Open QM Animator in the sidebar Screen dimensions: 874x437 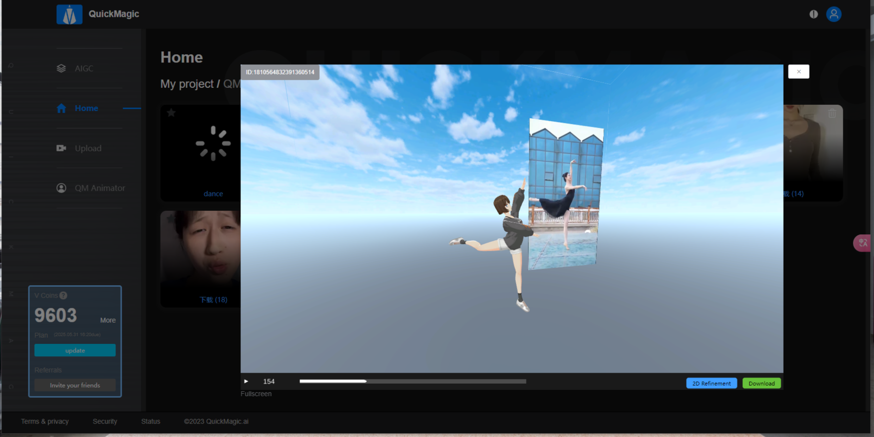tap(100, 188)
